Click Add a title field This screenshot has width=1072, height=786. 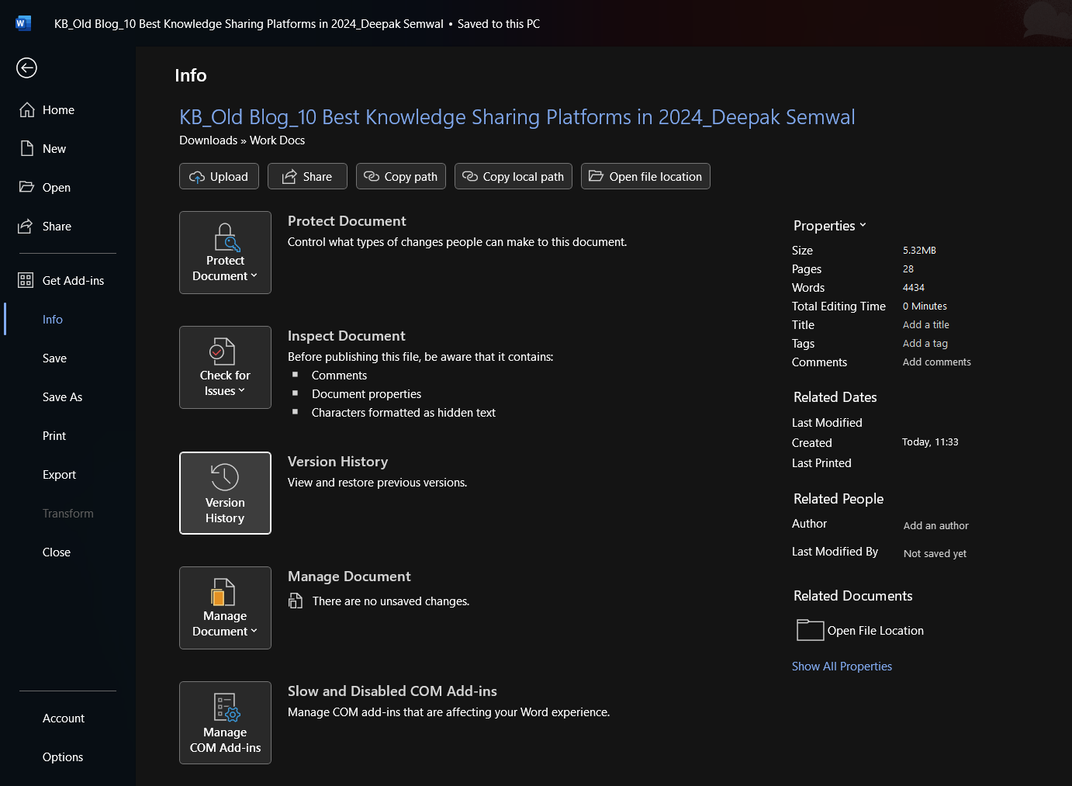(926, 325)
